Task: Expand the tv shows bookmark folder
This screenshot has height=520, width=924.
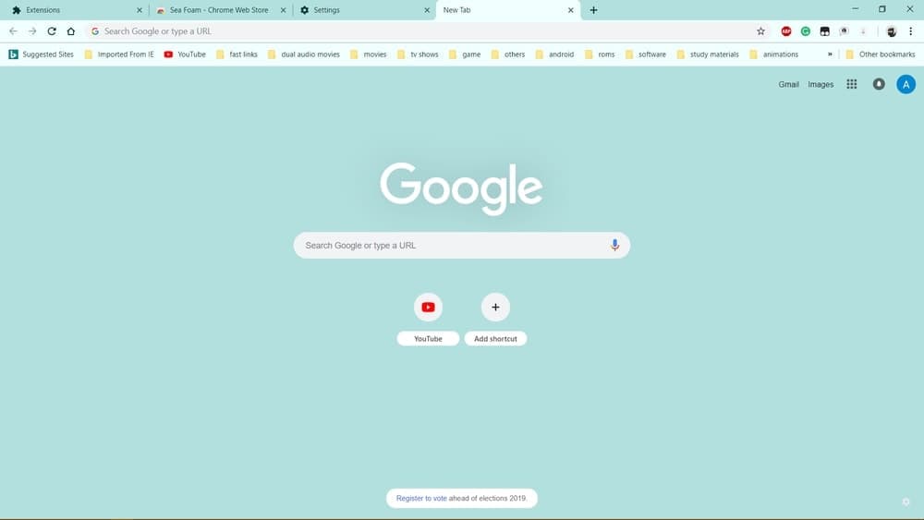Action: (x=418, y=54)
